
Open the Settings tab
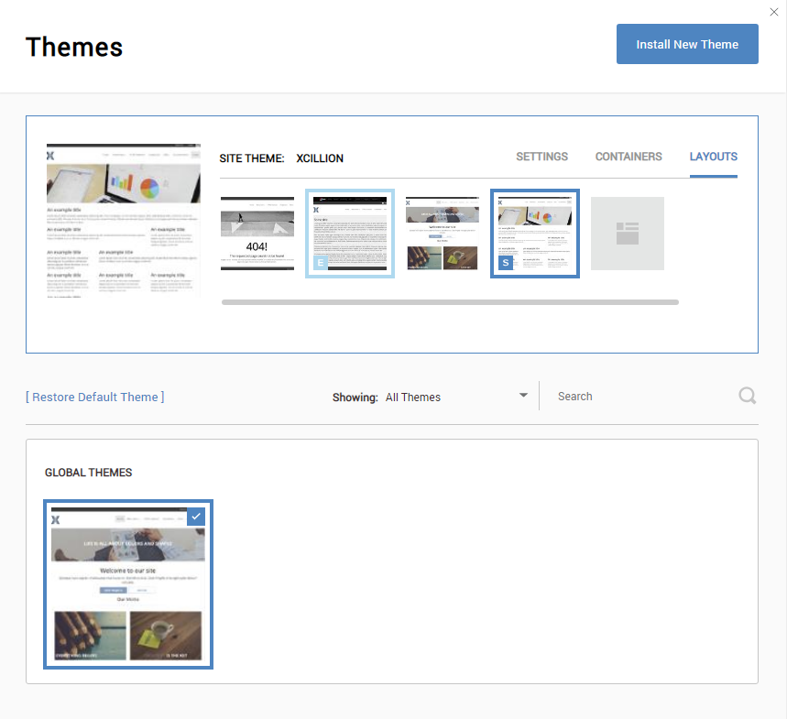point(541,157)
